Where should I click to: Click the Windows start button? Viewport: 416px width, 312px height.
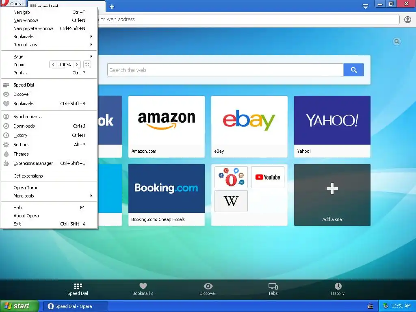tap(19, 306)
